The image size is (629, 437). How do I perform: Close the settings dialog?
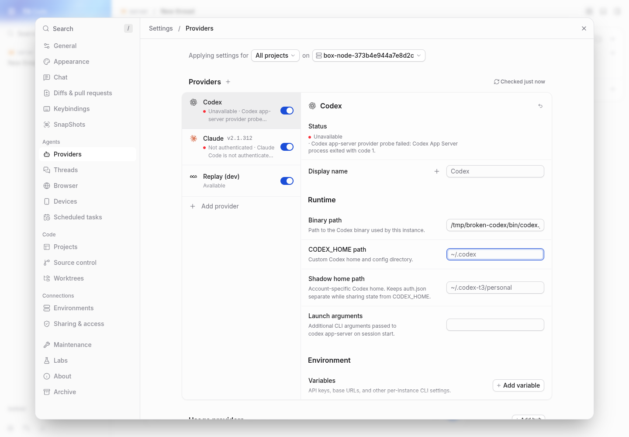point(584,28)
